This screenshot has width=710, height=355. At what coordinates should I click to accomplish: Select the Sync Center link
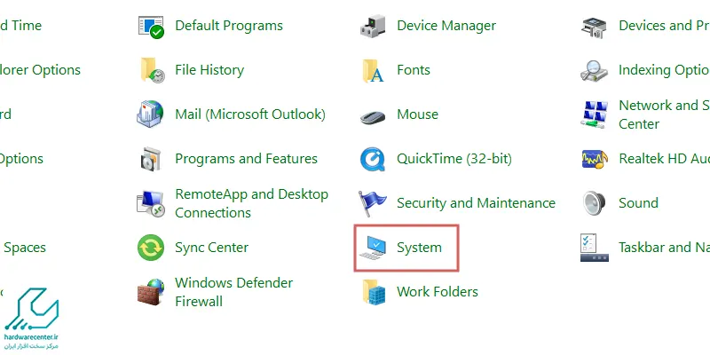[211, 248]
